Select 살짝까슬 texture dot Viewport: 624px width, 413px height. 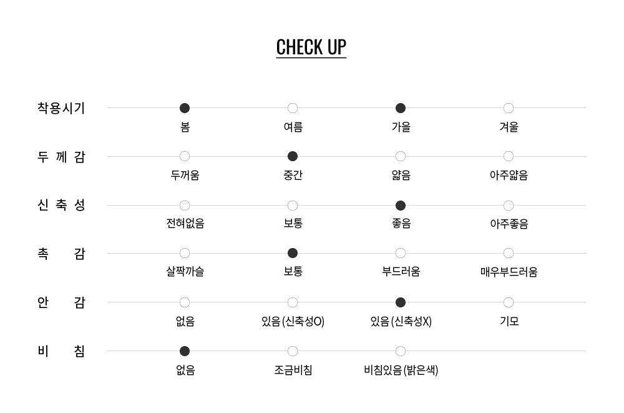tap(185, 253)
